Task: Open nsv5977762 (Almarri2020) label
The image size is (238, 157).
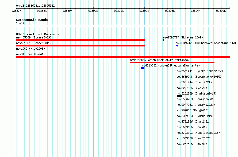Action: click(x=196, y=105)
